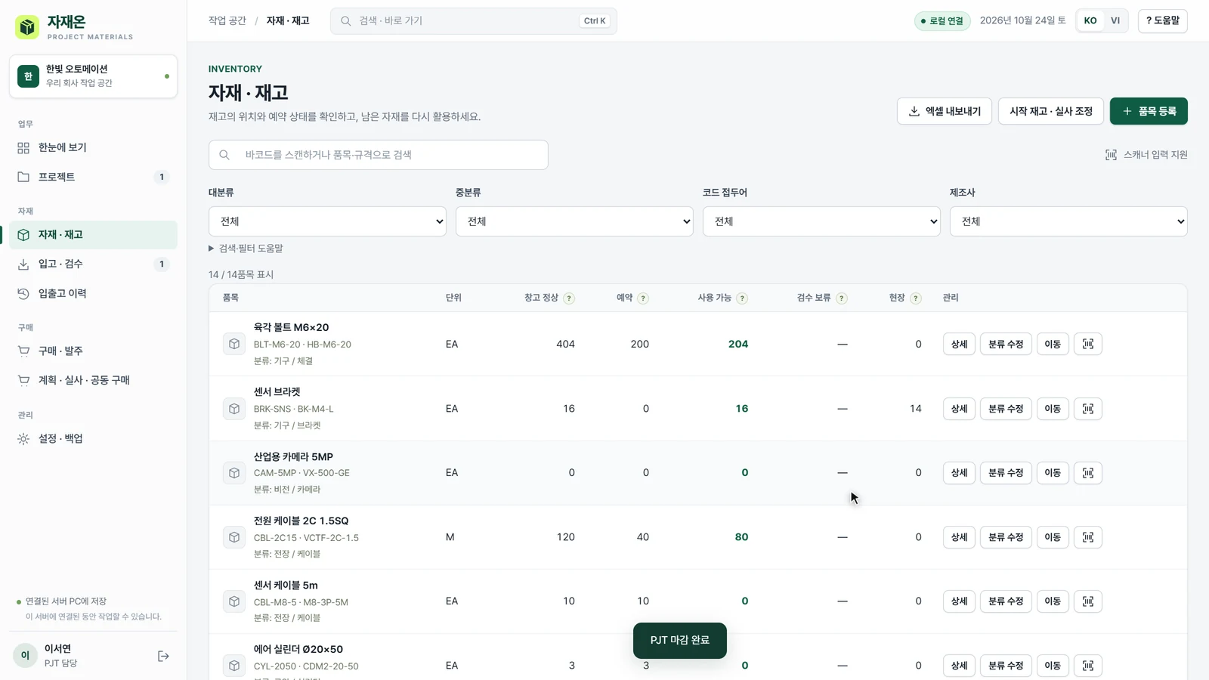Click the logout icon next to 이서연
Image resolution: width=1209 pixels, height=680 pixels.
163,656
